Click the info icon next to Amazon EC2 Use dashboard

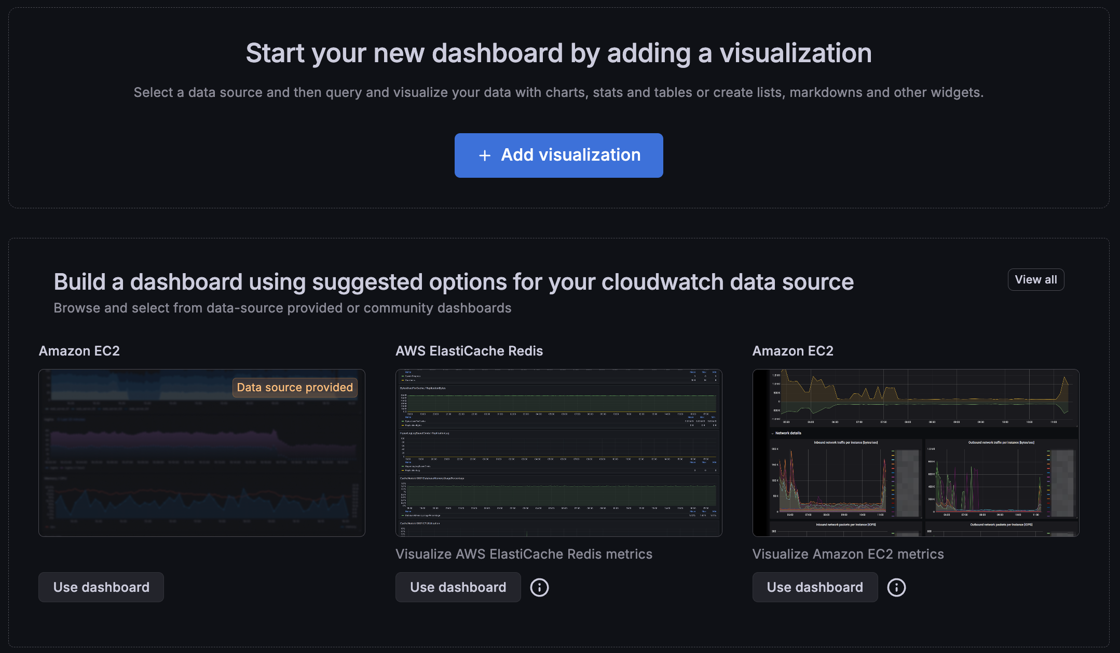896,587
